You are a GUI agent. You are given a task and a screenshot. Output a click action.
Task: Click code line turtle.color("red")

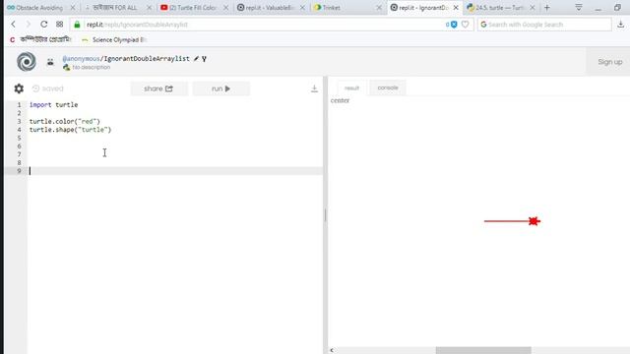pos(65,121)
